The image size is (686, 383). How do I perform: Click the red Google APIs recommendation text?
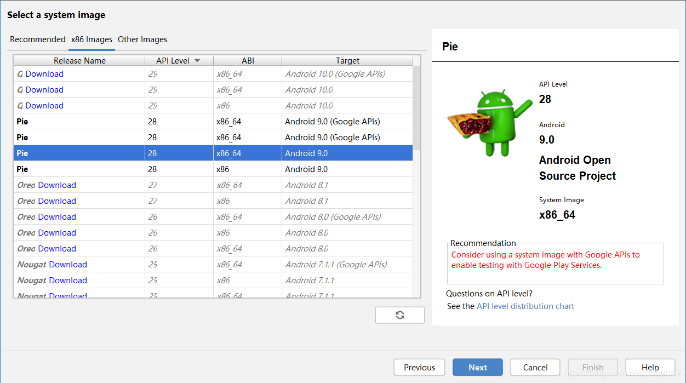tap(545, 260)
